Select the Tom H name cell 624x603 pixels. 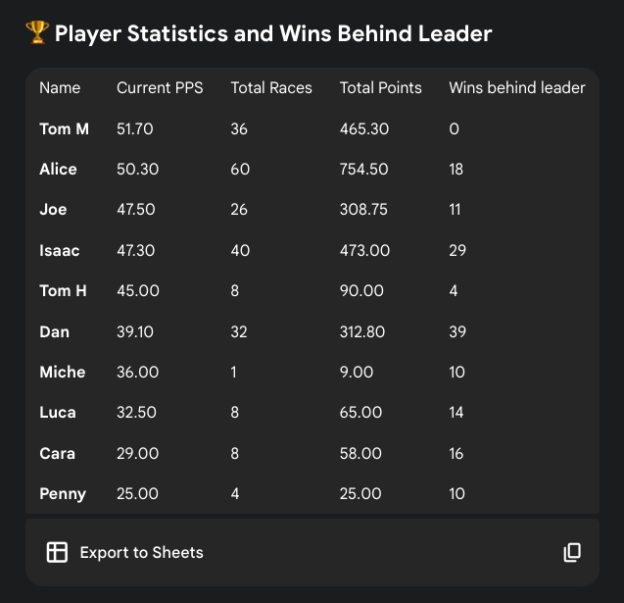[64, 291]
